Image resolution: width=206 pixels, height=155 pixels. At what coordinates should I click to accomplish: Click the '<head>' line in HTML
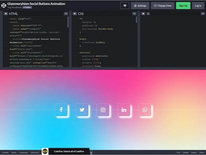click(x=14, y=22)
